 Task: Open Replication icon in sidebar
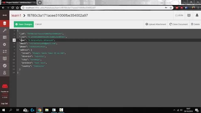tap(5, 51)
